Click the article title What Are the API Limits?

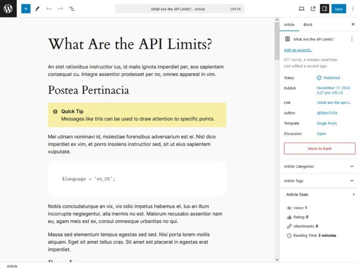pos(130,44)
